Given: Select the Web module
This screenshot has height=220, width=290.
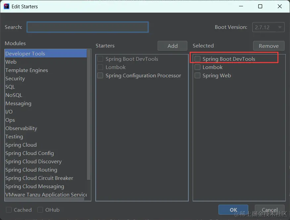Looking at the screenshot, I should [x=11, y=62].
